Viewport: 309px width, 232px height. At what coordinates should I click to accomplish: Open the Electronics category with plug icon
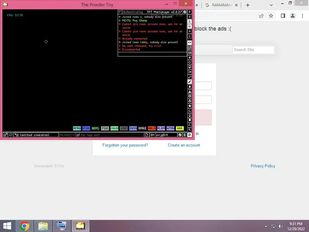(190, 58)
